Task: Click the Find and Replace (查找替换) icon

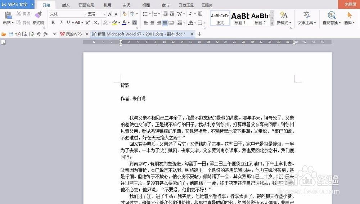Action: click(332, 15)
